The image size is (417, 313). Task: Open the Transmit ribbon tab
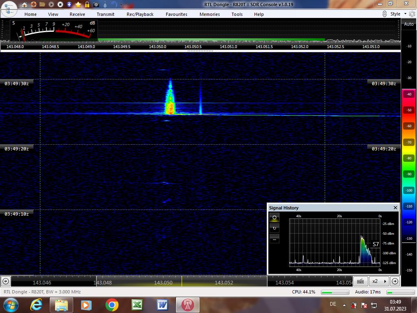point(105,14)
